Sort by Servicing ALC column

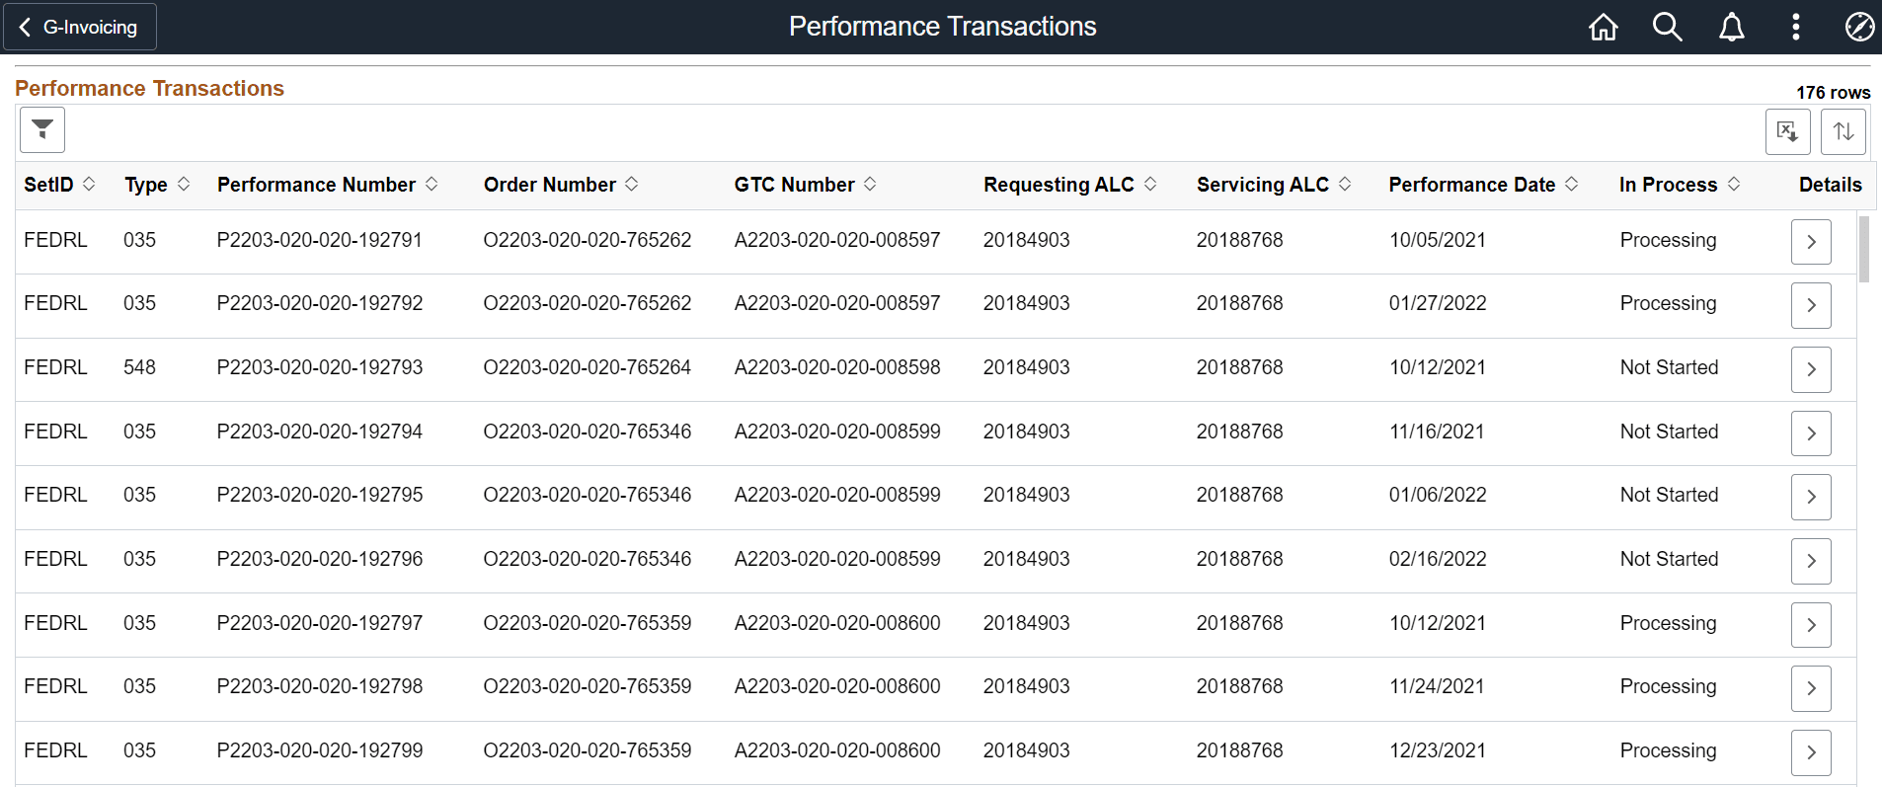pos(1274,185)
